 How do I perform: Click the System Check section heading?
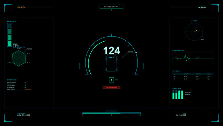point(12,80)
